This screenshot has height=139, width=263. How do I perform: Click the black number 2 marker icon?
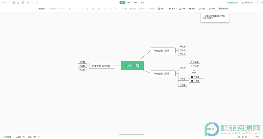pos(192,81)
